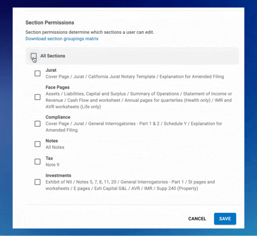Click the All Notes description text

[x=55, y=147]
